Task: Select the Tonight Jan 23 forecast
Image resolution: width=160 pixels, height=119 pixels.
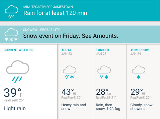Action: 109,82
